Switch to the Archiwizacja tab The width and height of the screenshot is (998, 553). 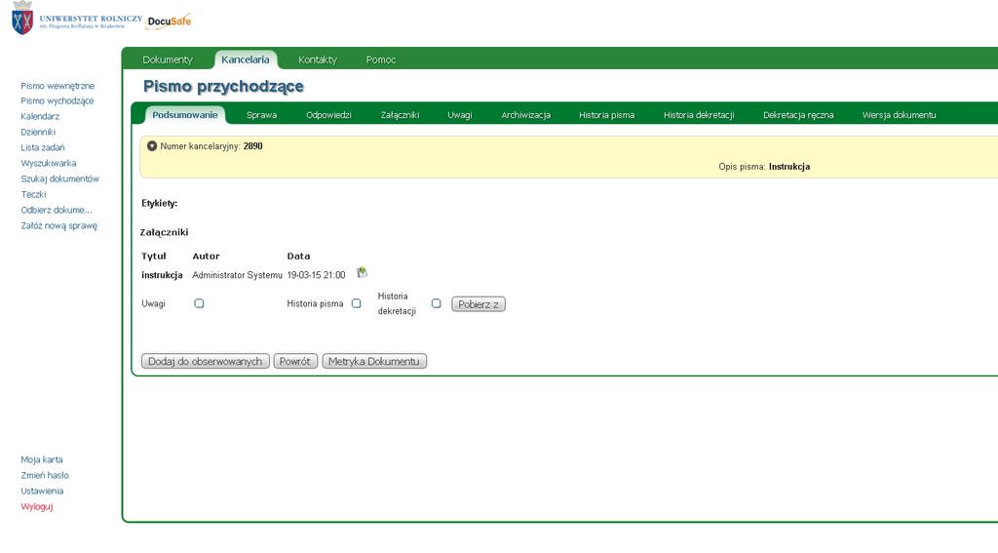coord(525,115)
